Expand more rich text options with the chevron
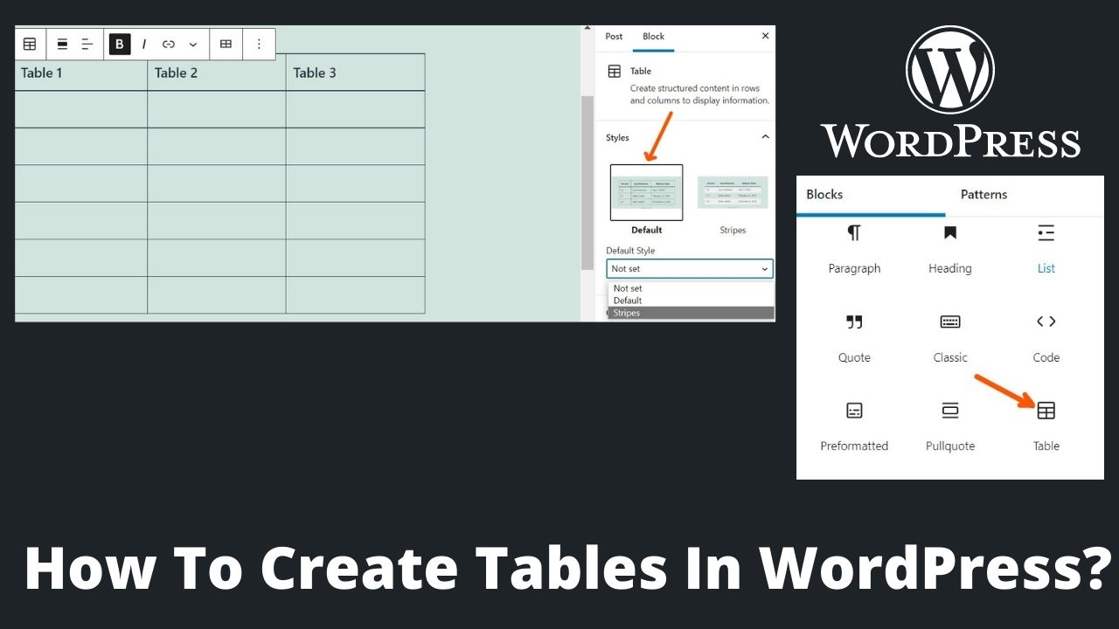The width and height of the screenshot is (1119, 629). coord(193,44)
